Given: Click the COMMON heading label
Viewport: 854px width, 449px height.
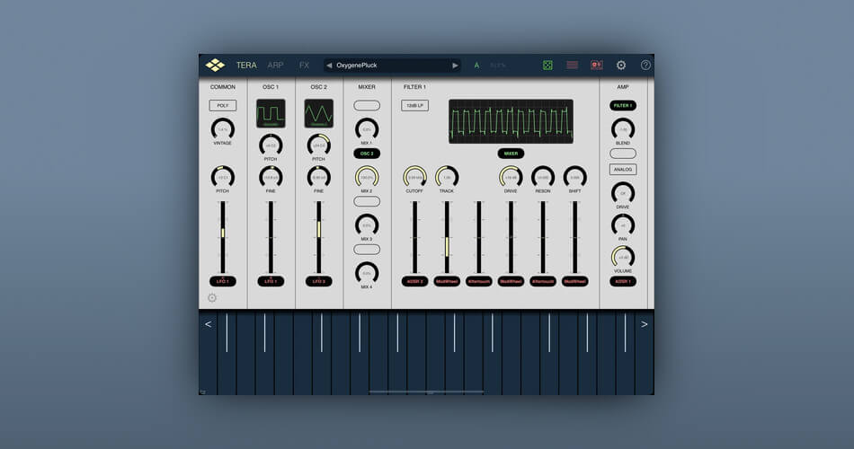Looking at the screenshot, I should 223,87.
